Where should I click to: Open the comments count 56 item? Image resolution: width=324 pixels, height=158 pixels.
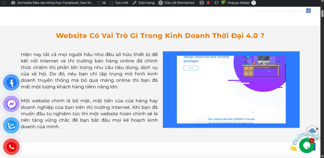click(x=102, y=3)
